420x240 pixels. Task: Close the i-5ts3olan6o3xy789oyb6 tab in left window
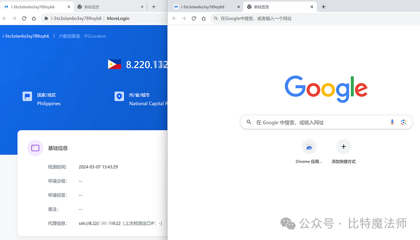pyautogui.click(x=69, y=7)
